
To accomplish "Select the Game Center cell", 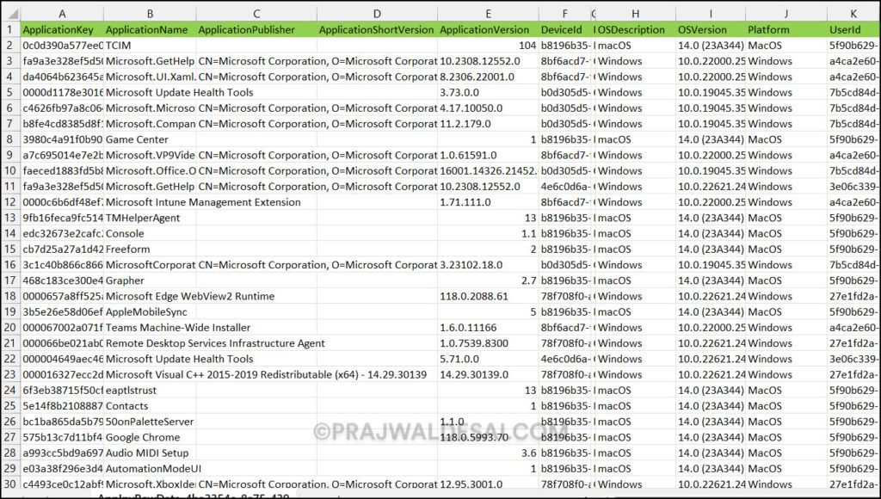I will coord(150,139).
